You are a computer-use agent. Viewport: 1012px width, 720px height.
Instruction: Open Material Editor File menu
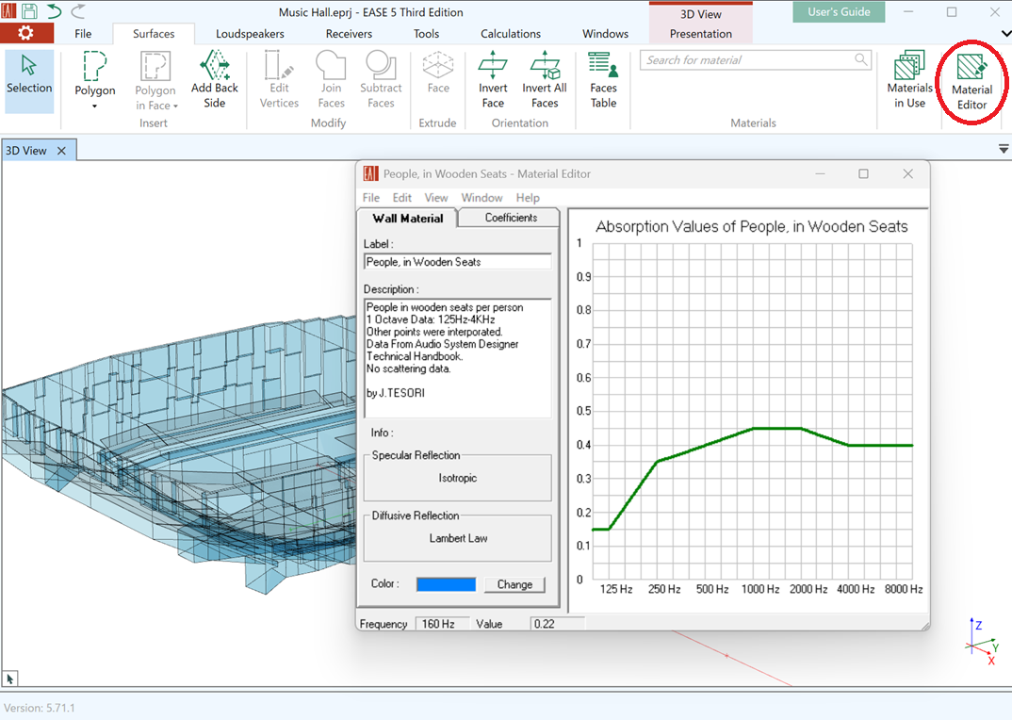click(x=371, y=198)
